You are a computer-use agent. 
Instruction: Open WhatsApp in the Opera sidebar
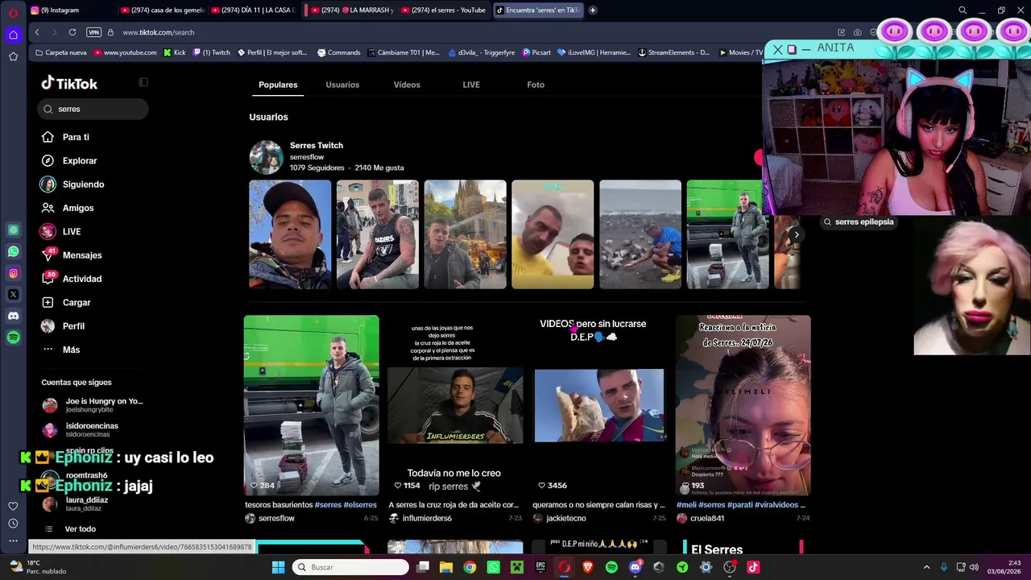click(x=13, y=251)
